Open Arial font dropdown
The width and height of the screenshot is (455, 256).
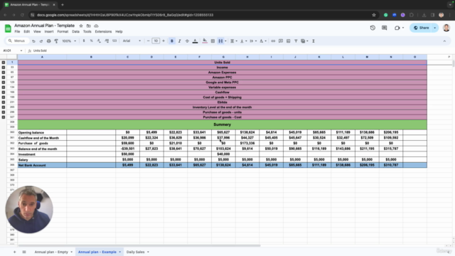tap(132, 41)
